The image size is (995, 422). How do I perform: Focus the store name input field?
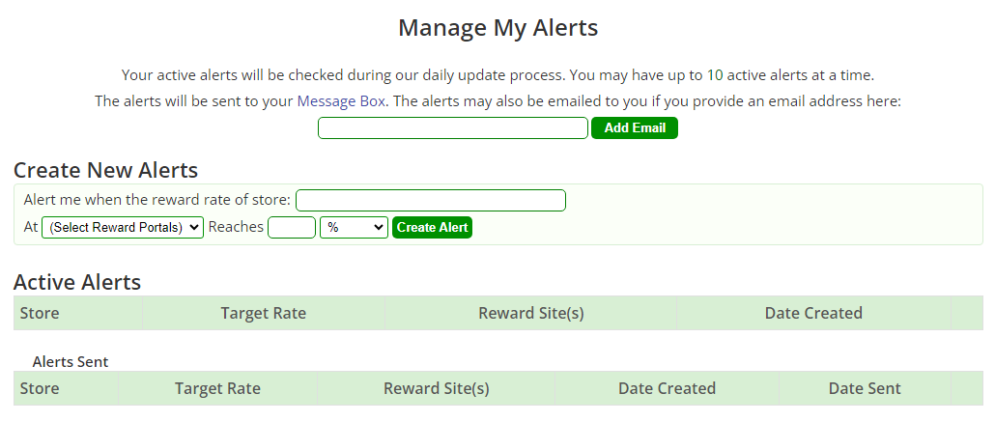coord(430,200)
